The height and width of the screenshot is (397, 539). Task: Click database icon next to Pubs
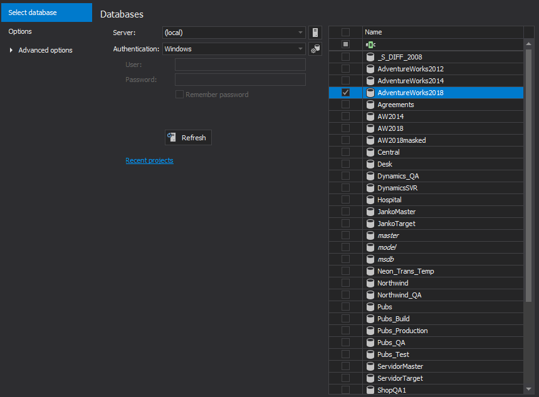tap(370, 307)
